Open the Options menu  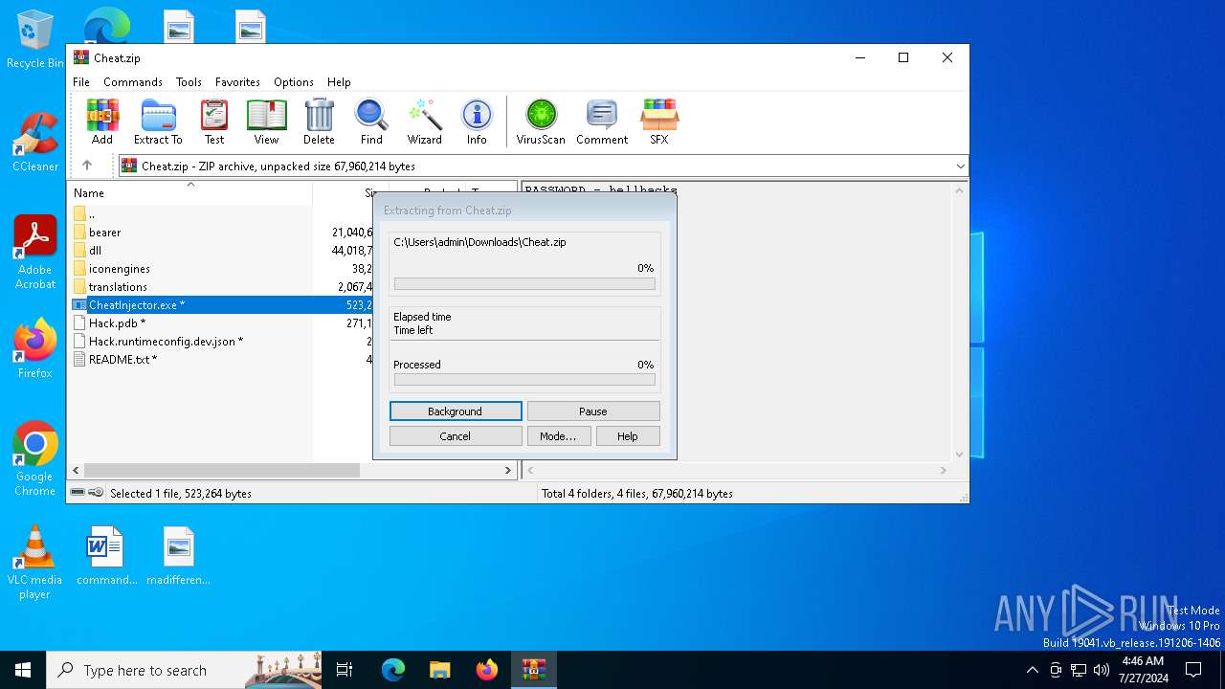point(294,82)
